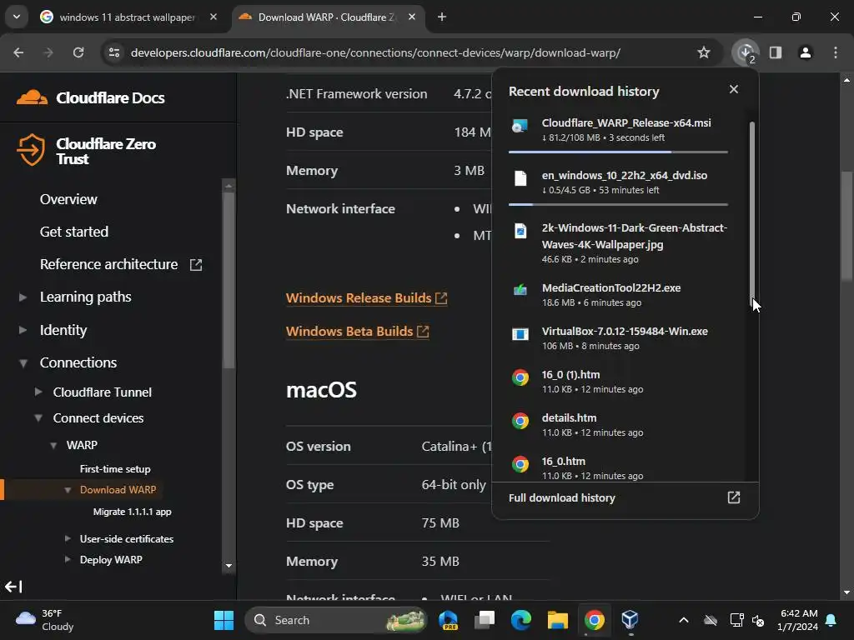854x640 pixels.
Task: Open weather widget showing 36°F Cloudy
Action: click(45, 620)
